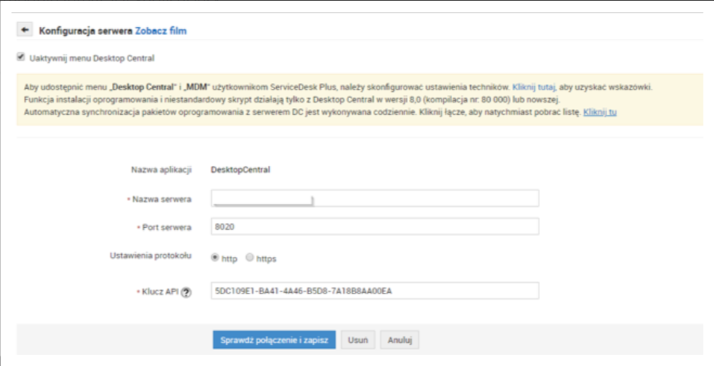Click into the Port serwera field showing 8020
The height and width of the screenshot is (366, 714).
[x=373, y=227]
